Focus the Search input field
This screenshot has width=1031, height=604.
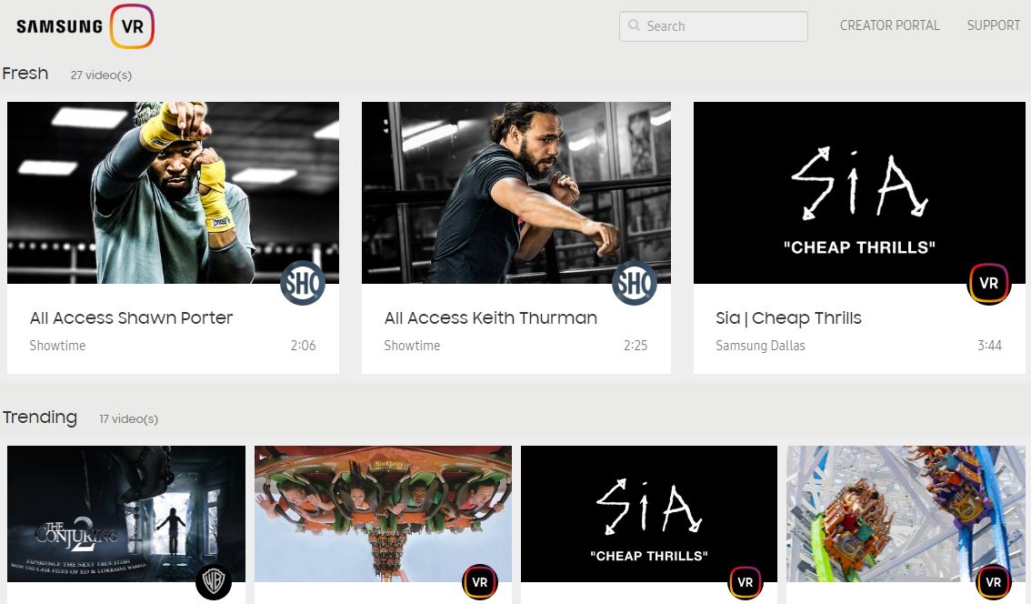714,26
